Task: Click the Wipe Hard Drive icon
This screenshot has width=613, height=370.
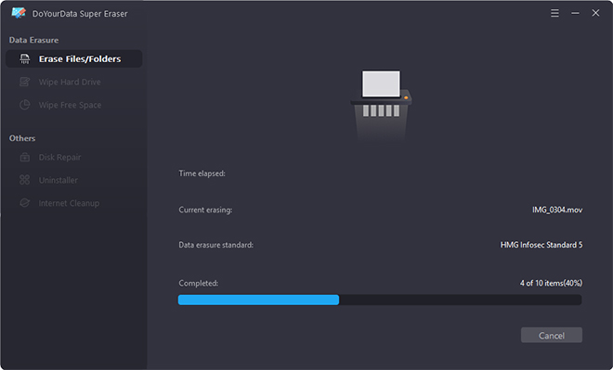Action: (x=25, y=82)
